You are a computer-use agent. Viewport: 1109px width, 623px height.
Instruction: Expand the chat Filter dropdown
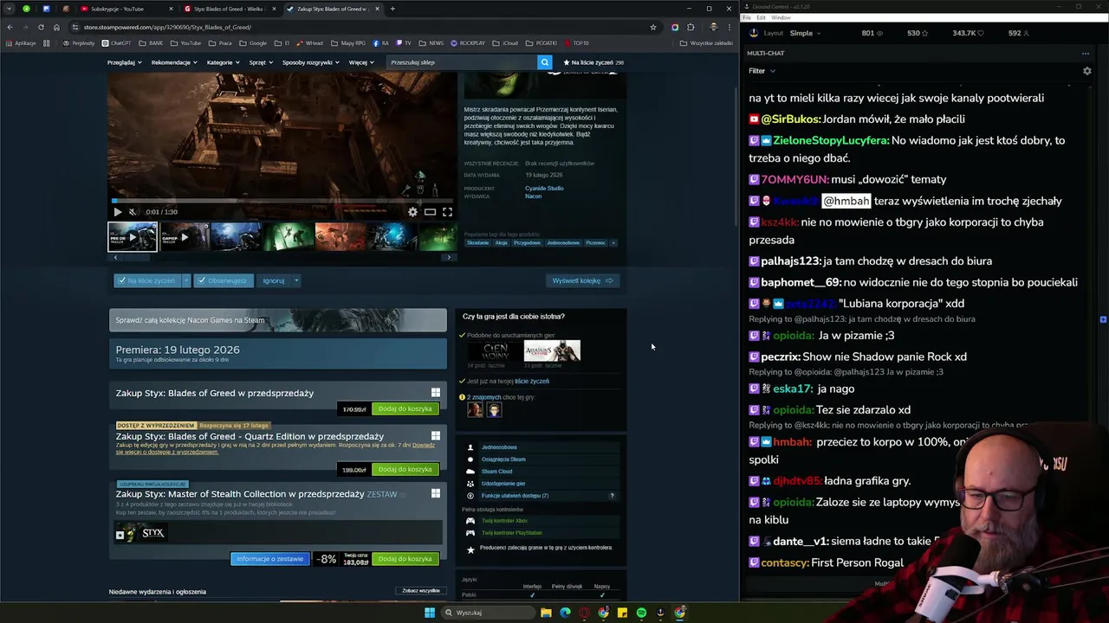[x=762, y=71]
